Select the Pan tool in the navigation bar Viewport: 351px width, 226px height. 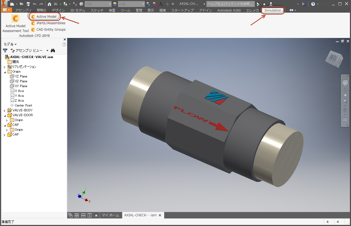click(x=345, y=94)
